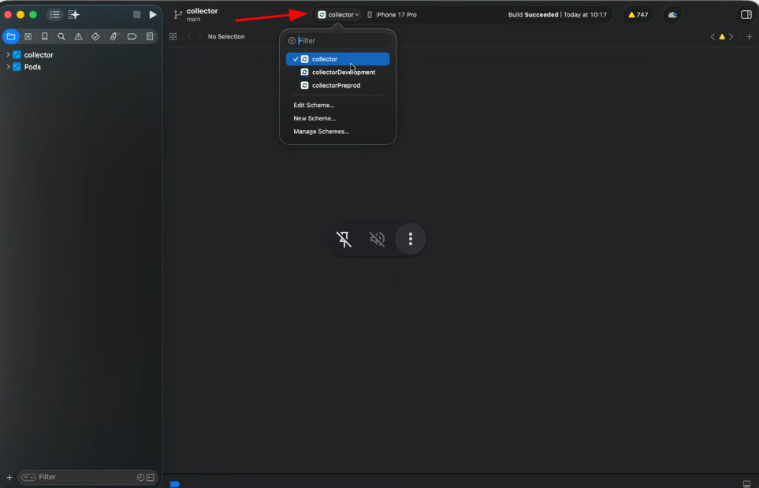Toggle the inspector panel on the right

tap(745, 15)
